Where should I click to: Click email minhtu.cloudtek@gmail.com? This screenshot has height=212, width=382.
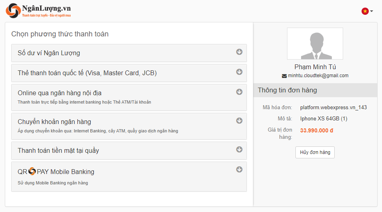point(318,76)
